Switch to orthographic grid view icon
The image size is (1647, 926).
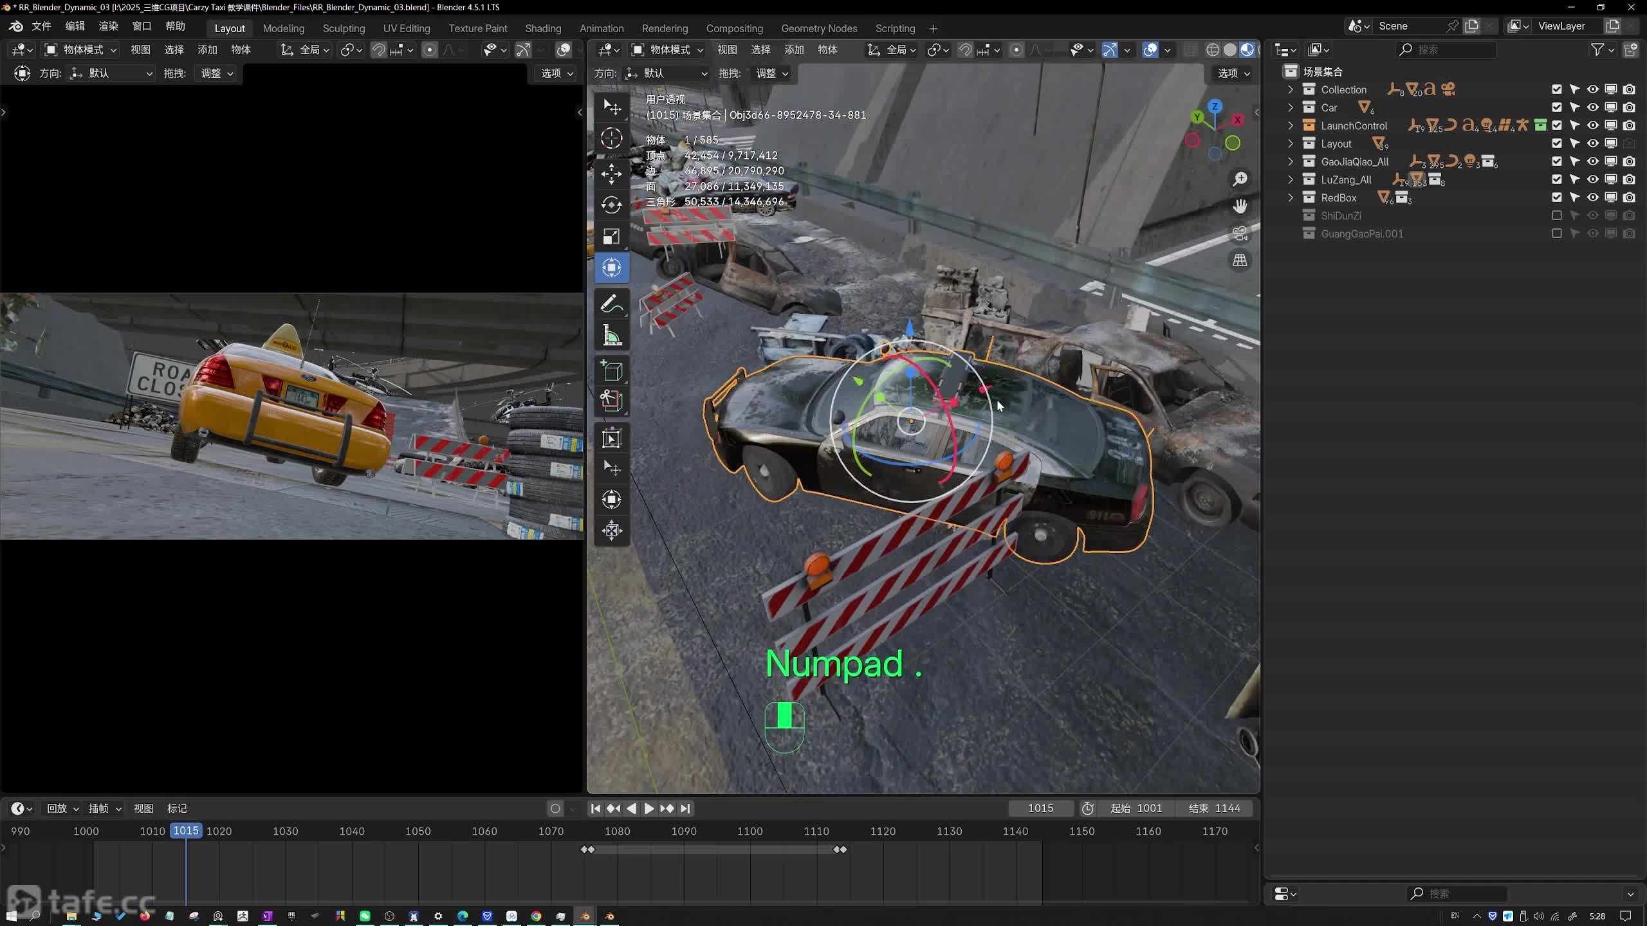coord(1240,260)
